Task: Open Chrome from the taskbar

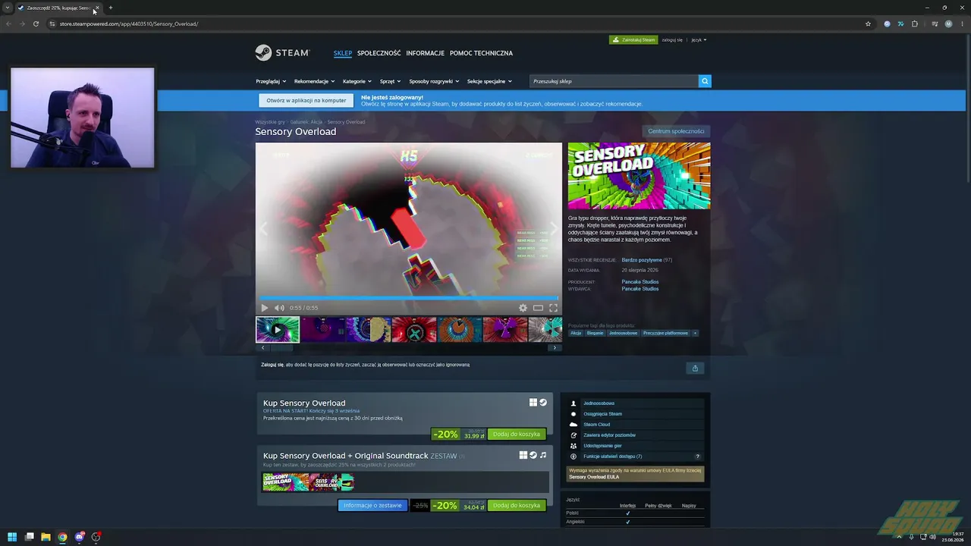Action: [x=62, y=537]
